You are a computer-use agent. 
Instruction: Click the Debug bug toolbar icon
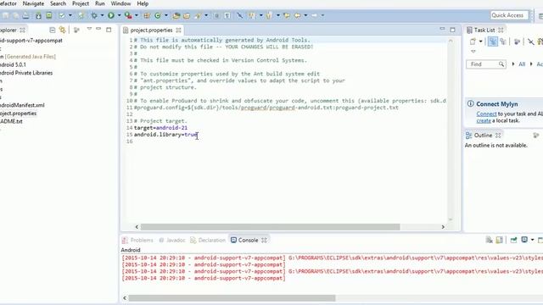click(94, 15)
